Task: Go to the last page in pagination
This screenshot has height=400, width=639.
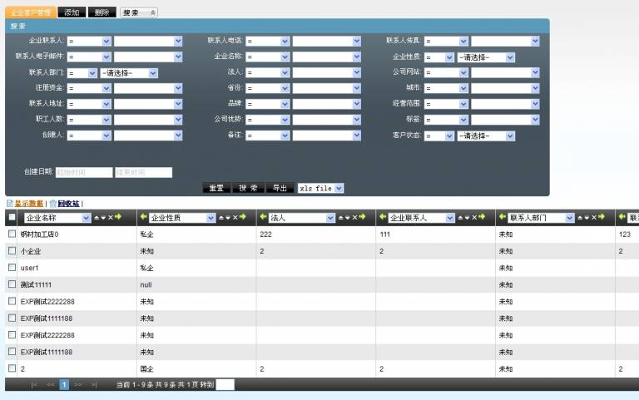Action: click(x=94, y=385)
